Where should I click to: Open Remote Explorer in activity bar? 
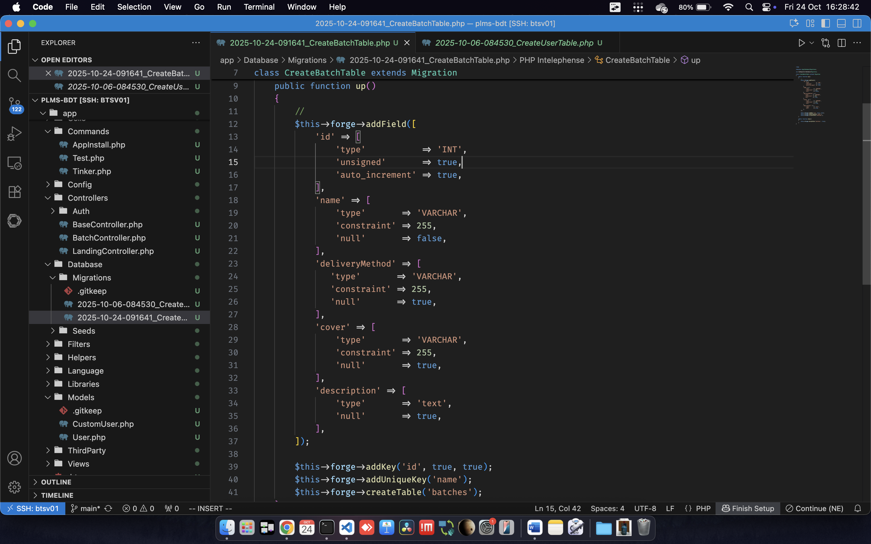pyautogui.click(x=14, y=163)
